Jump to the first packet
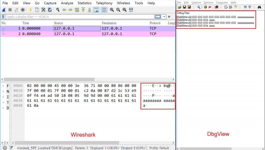The width and height of the screenshot is (265, 150). click(83, 10)
